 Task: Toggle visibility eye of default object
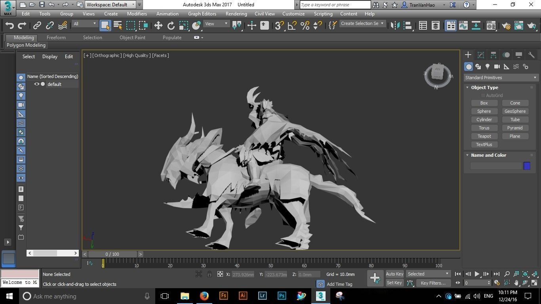click(x=36, y=84)
